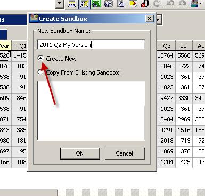Image resolution: width=205 pixels, height=196 pixels.
Task: Select the Q1 cell showing 181
Action: coord(19,141)
